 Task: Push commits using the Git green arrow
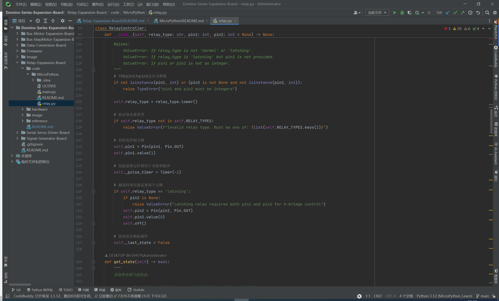tap(462, 12)
